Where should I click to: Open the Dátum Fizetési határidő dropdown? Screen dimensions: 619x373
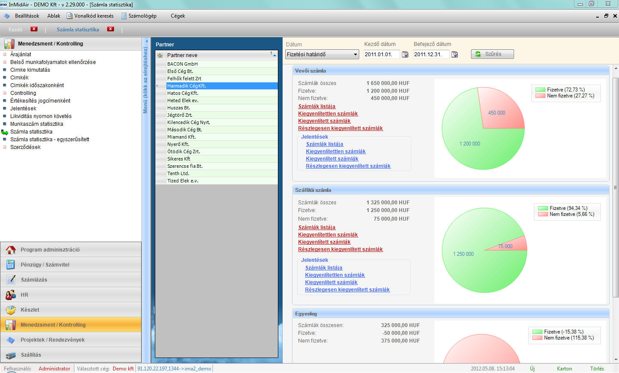click(355, 55)
